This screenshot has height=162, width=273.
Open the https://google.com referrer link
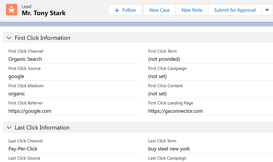point(30,111)
